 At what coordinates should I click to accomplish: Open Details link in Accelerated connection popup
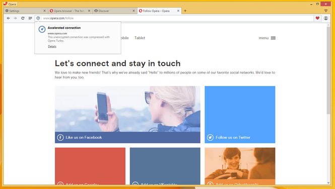coord(52,46)
